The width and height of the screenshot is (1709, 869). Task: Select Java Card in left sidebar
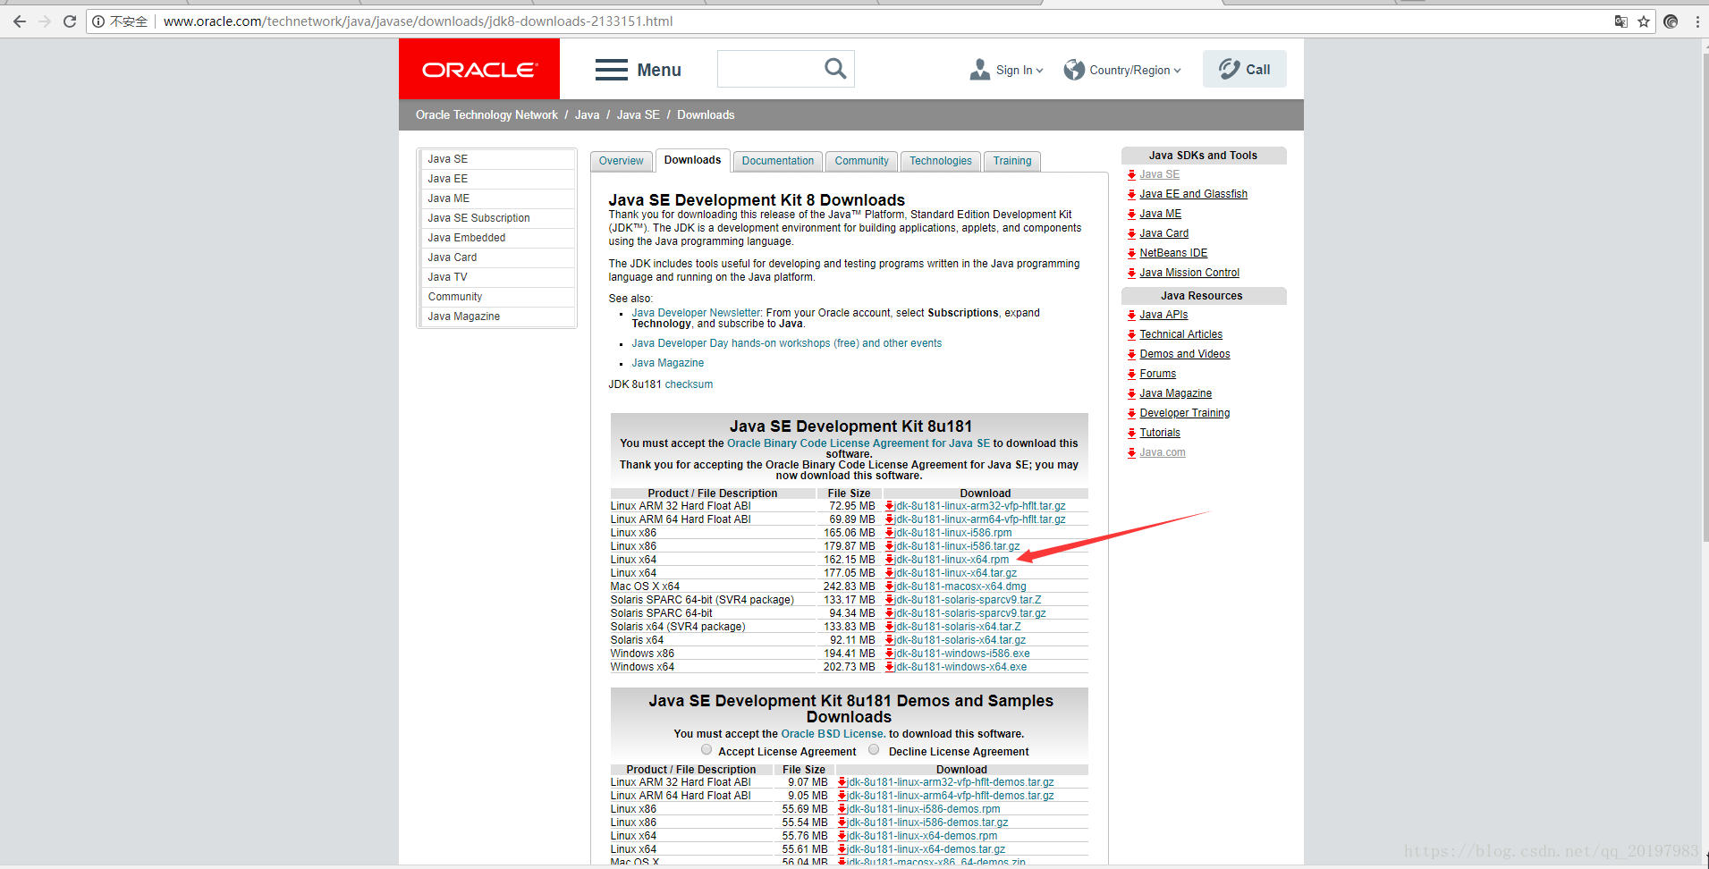click(498, 257)
